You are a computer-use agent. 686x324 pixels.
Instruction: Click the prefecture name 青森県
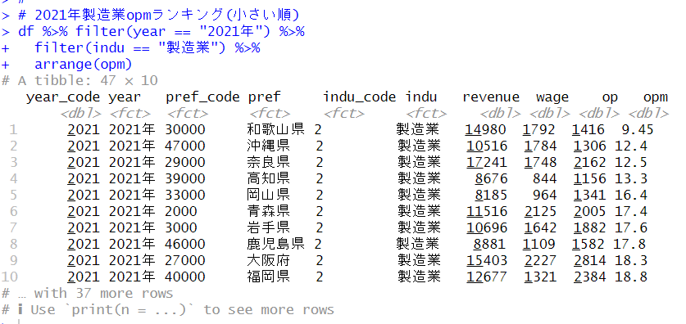pyautogui.click(x=268, y=211)
